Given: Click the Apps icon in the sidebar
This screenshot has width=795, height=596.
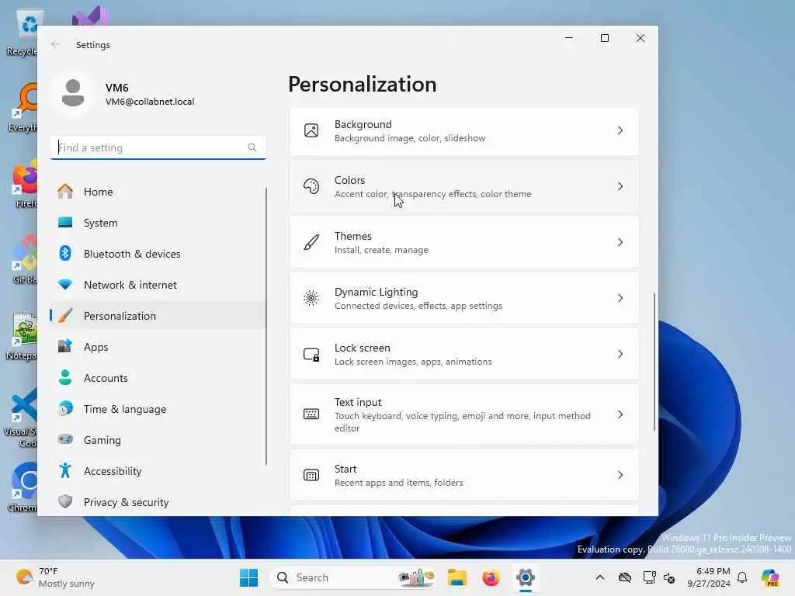Looking at the screenshot, I should click(x=65, y=346).
